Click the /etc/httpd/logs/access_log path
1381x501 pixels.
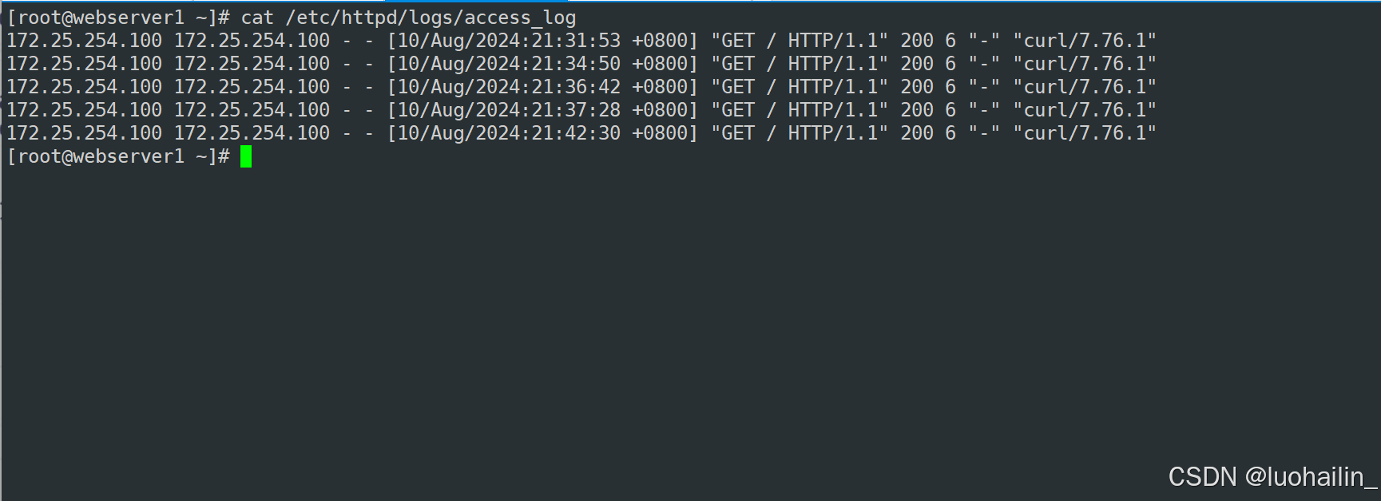[x=431, y=18]
